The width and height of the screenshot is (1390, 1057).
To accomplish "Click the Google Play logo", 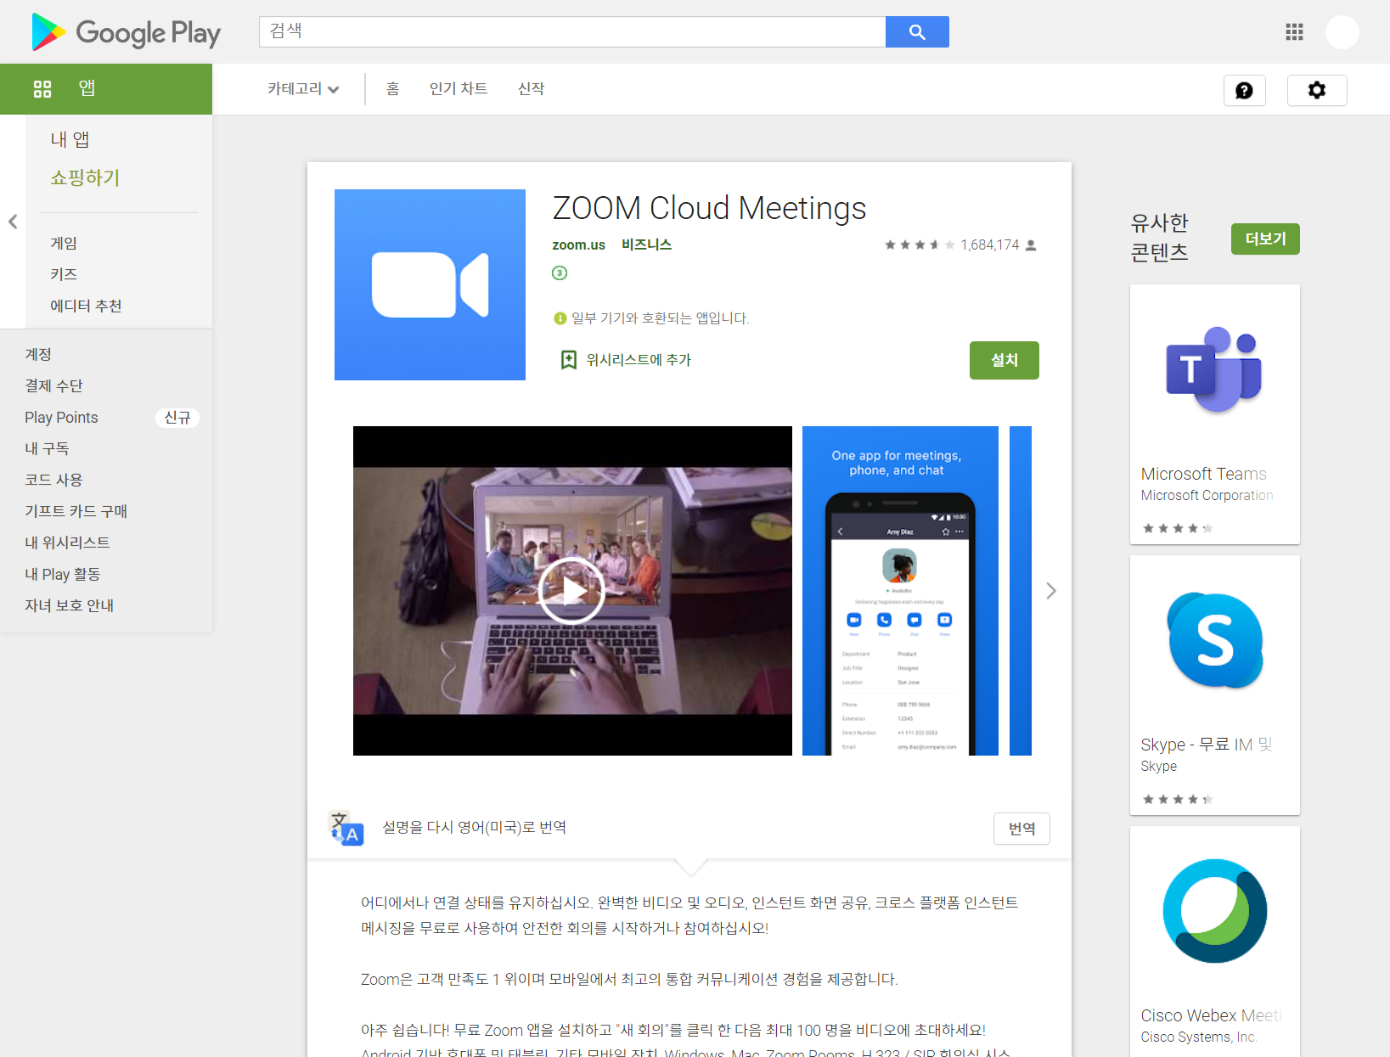I will pyautogui.click(x=126, y=32).
